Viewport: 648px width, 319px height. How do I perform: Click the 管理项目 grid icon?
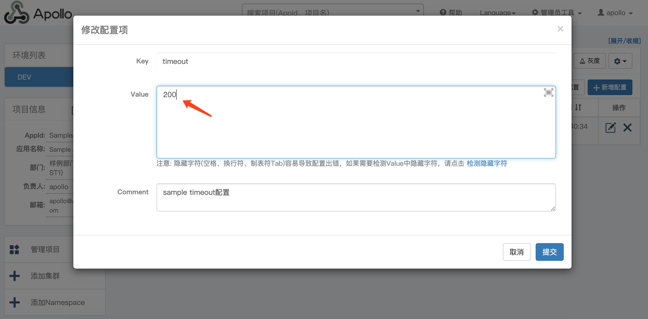15,249
